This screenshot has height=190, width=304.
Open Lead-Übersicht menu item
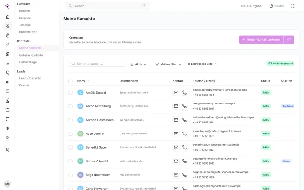tap(30, 78)
